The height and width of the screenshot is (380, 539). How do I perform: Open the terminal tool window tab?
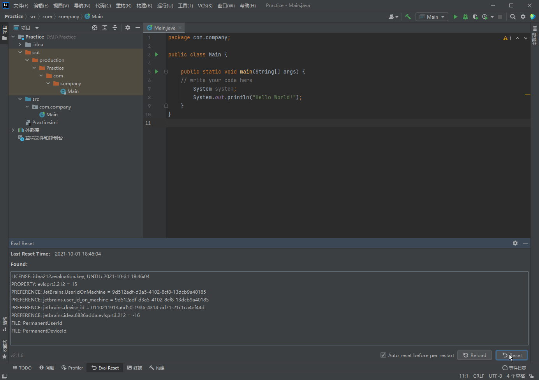pyautogui.click(x=135, y=368)
